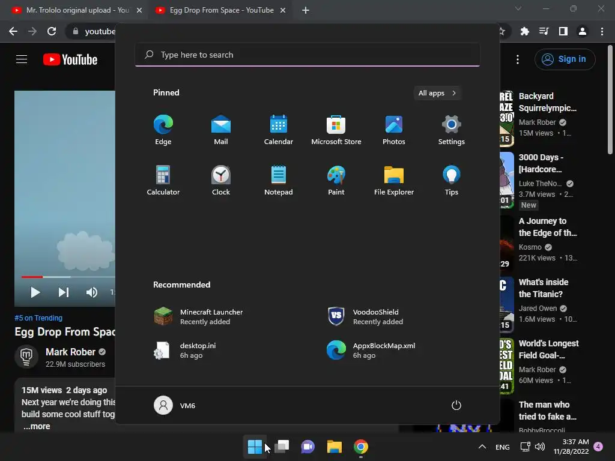Expand the video description with ...more
Image resolution: width=615 pixels, height=461 pixels.
(37, 426)
